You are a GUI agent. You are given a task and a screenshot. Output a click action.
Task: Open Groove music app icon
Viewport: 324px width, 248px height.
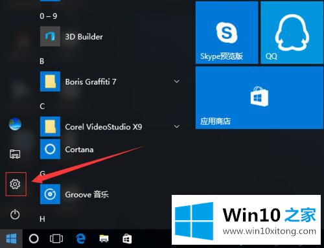coord(50,194)
